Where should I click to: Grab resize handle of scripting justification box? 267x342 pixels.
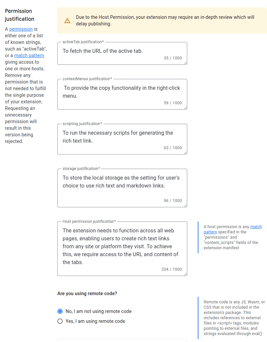coord(185,153)
